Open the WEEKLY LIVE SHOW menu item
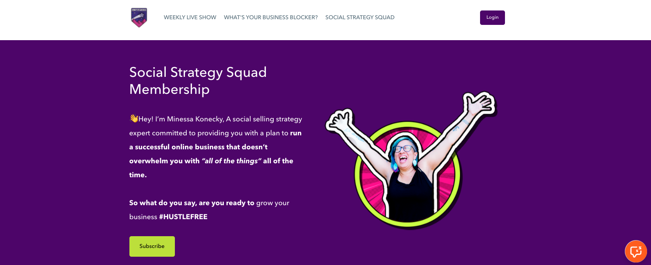This screenshot has width=651, height=265. [x=190, y=17]
